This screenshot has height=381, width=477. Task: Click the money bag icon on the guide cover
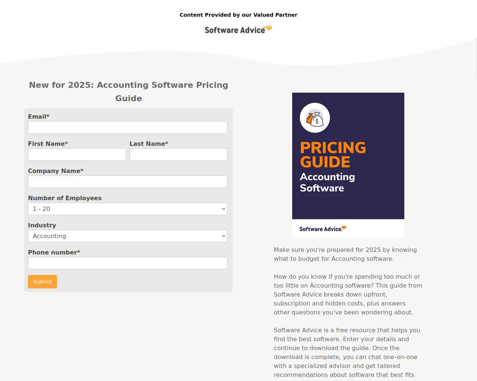[315, 118]
